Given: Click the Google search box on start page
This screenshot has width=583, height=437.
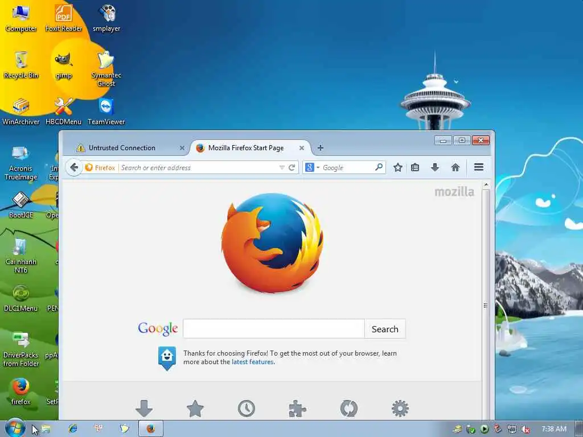Looking at the screenshot, I should [x=274, y=329].
